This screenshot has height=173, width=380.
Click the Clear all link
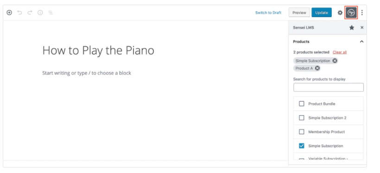(x=340, y=52)
